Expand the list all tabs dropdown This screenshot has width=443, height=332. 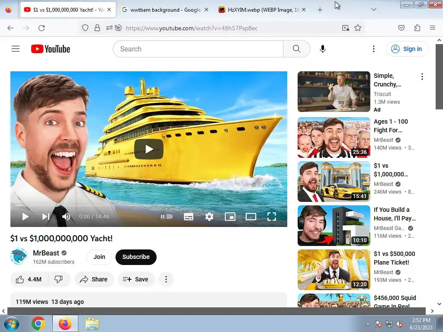click(x=373, y=10)
